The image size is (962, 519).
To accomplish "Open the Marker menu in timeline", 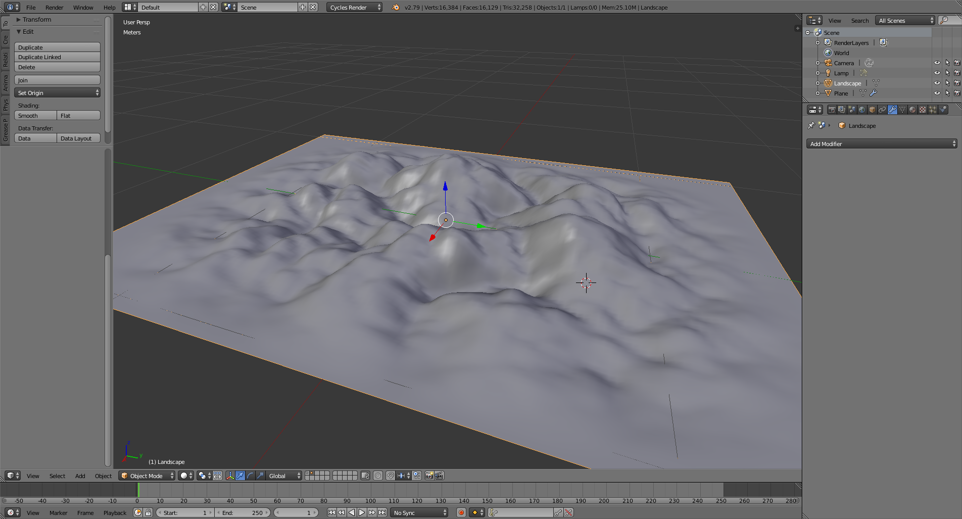I will pyautogui.click(x=59, y=512).
